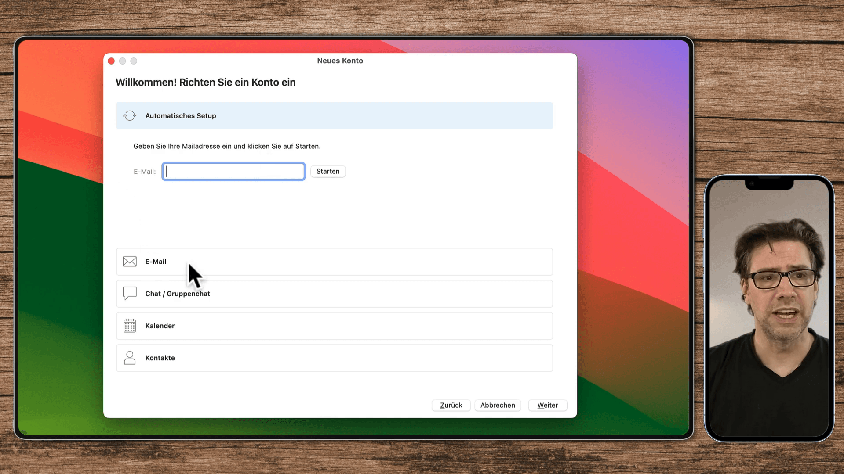Image resolution: width=844 pixels, height=474 pixels.
Task: Go back using the Zurück button
Action: point(451,405)
